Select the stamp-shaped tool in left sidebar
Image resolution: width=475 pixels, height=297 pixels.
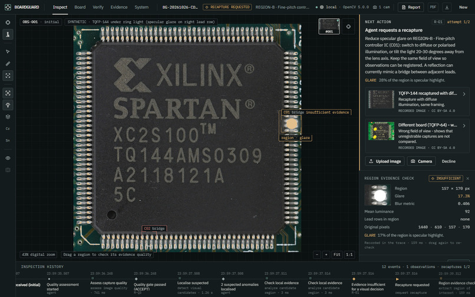point(8,34)
